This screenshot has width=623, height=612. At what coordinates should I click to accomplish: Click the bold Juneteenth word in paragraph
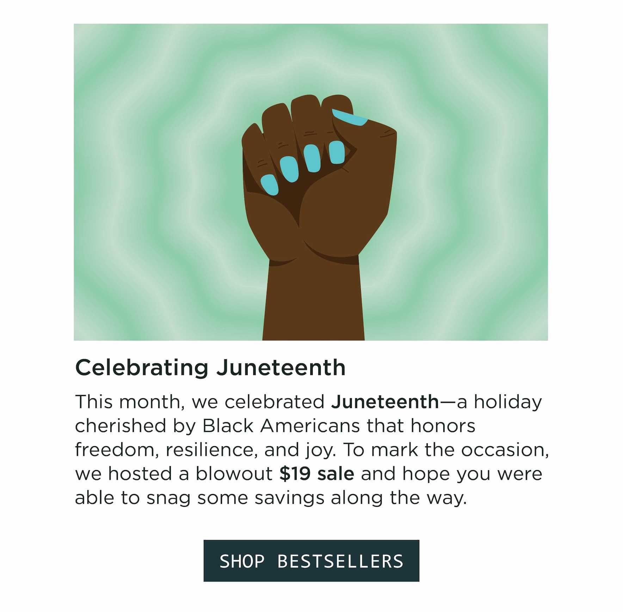(x=385, y=402)
